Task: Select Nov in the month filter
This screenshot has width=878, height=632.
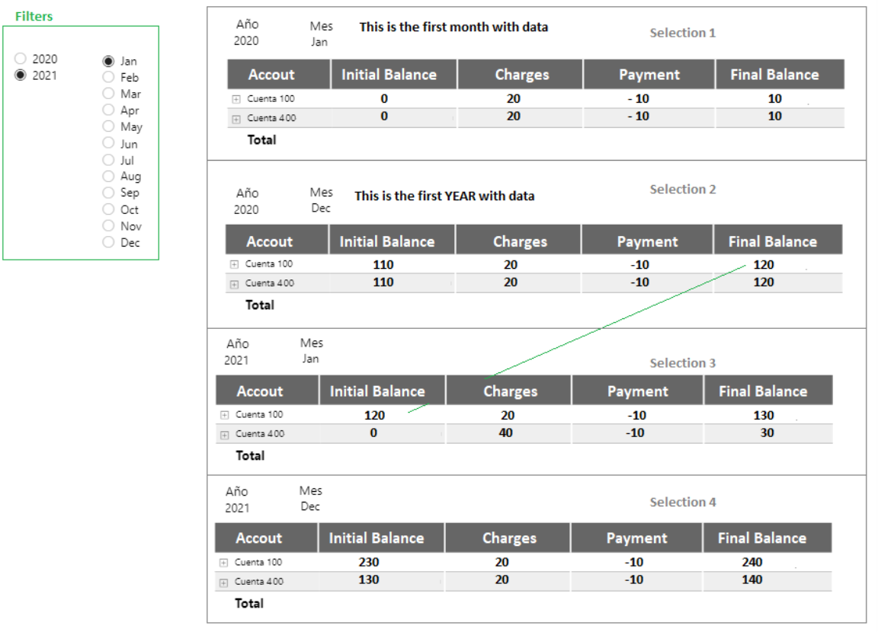Action: pyautogui.click(x=109, y=225)
